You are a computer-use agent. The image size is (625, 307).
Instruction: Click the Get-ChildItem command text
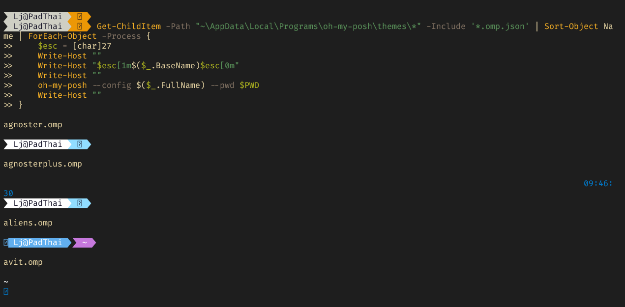129,26
